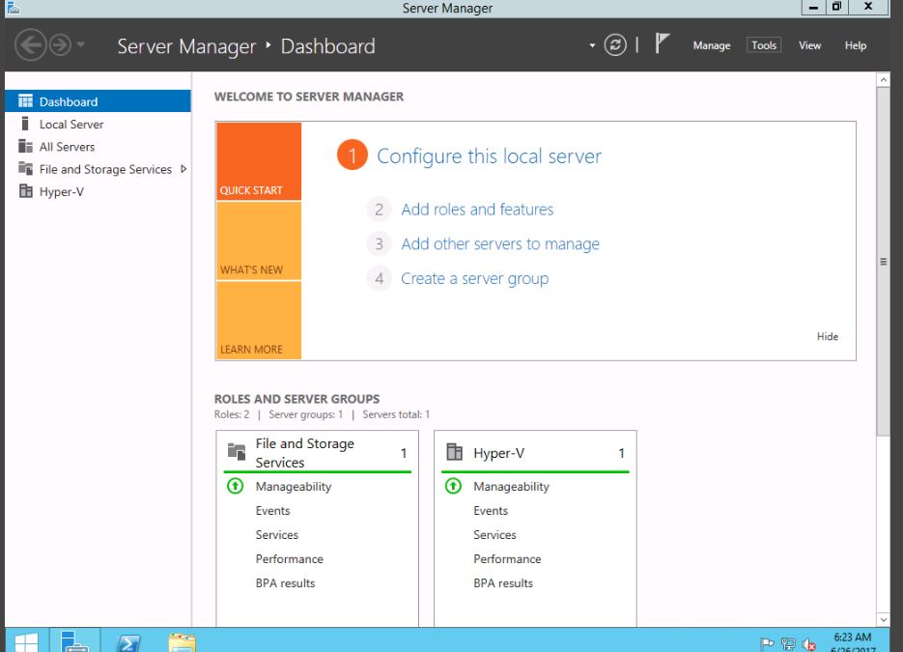Click the network icon in system tray

click(788, 643)
